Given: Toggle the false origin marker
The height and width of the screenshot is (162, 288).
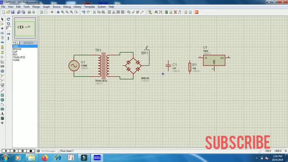Looking at the screenshot, I should coord(52,12).
